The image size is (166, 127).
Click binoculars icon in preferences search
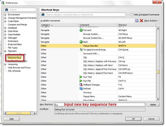coord(7,10)
